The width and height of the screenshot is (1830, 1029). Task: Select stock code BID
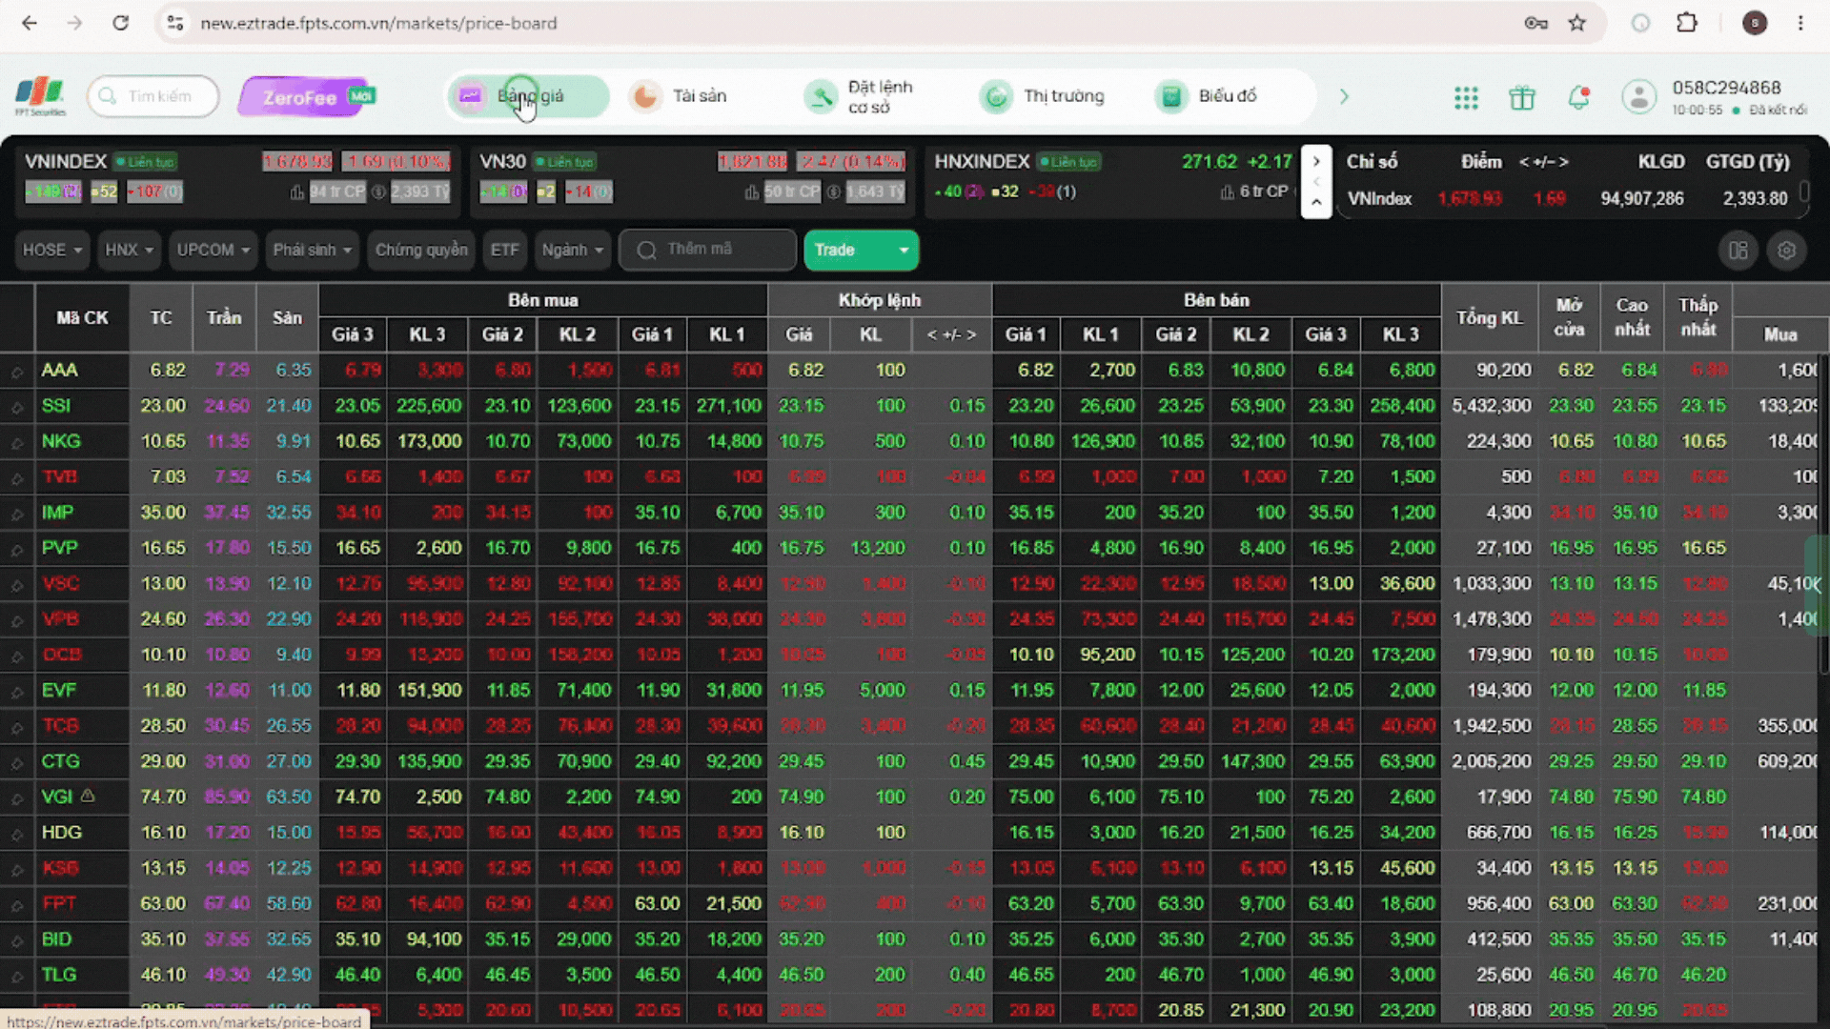tap(57, 940)
